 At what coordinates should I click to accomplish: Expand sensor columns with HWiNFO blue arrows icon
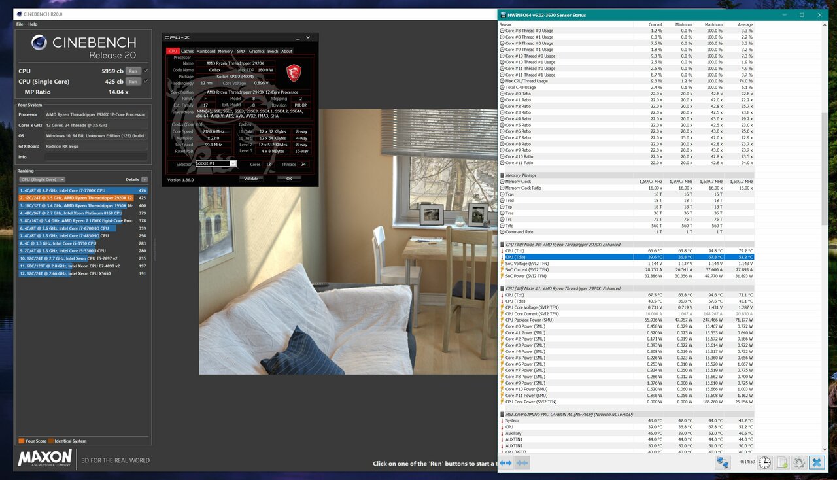tap(505, 462)
